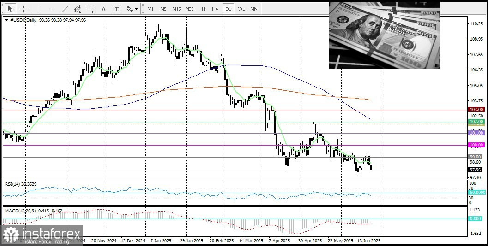488x246 pixels.
Task: Click the 20 Nov 2024 date label
Action: pyautogui.click(x=103, y=241)
